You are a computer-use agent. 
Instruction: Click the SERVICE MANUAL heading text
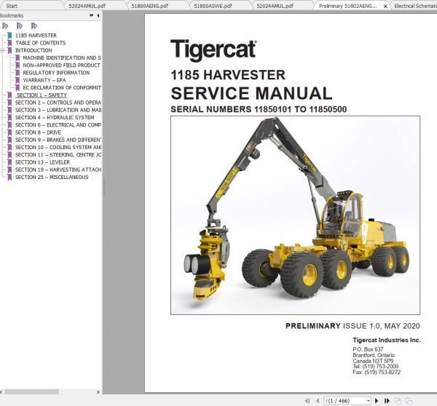click(x=251, y=93)
